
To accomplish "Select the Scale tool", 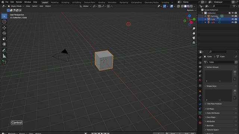I will (x=4, y=39).
